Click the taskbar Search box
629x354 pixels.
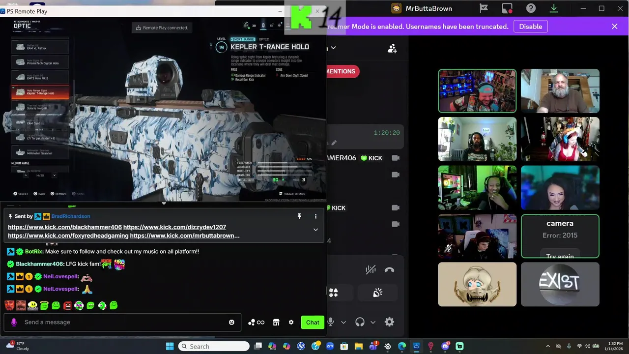click(x=214, y=346)
